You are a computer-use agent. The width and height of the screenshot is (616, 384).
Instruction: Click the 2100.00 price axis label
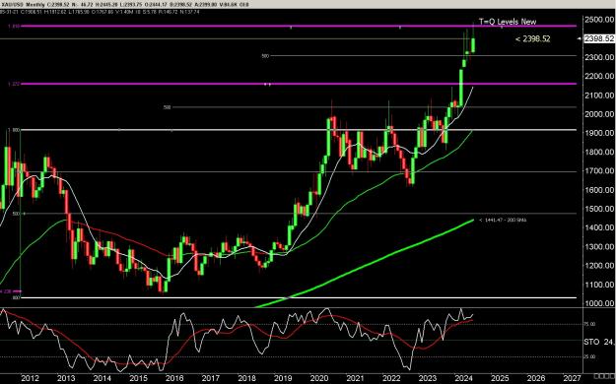(599, 96)
